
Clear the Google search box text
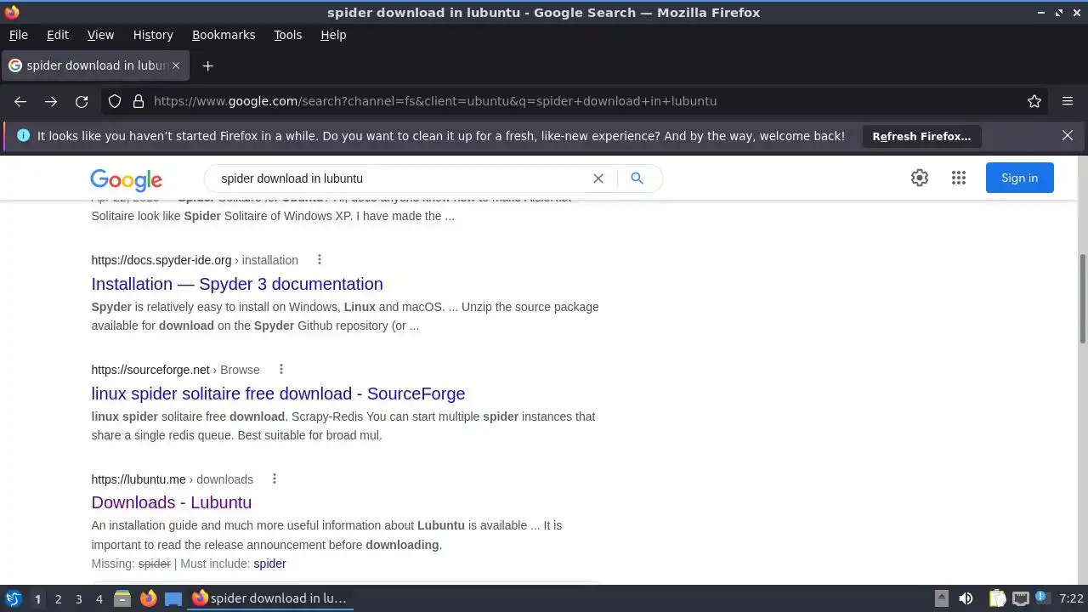tap(598, 178)
